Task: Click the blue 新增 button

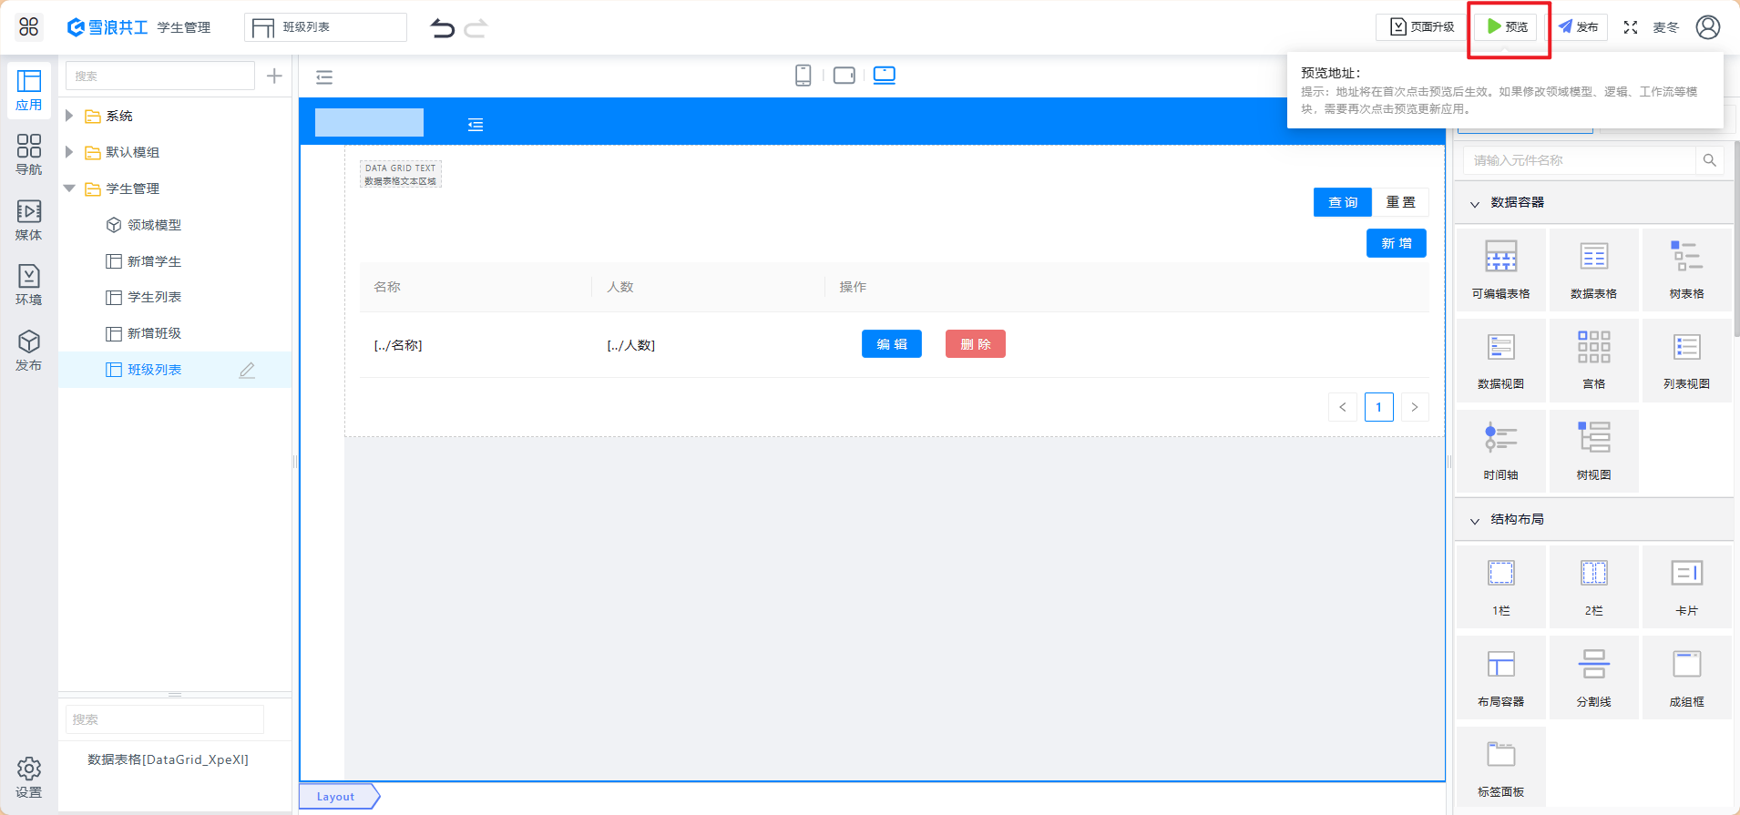Action: pyautogui.click(x=1396, y=243)
